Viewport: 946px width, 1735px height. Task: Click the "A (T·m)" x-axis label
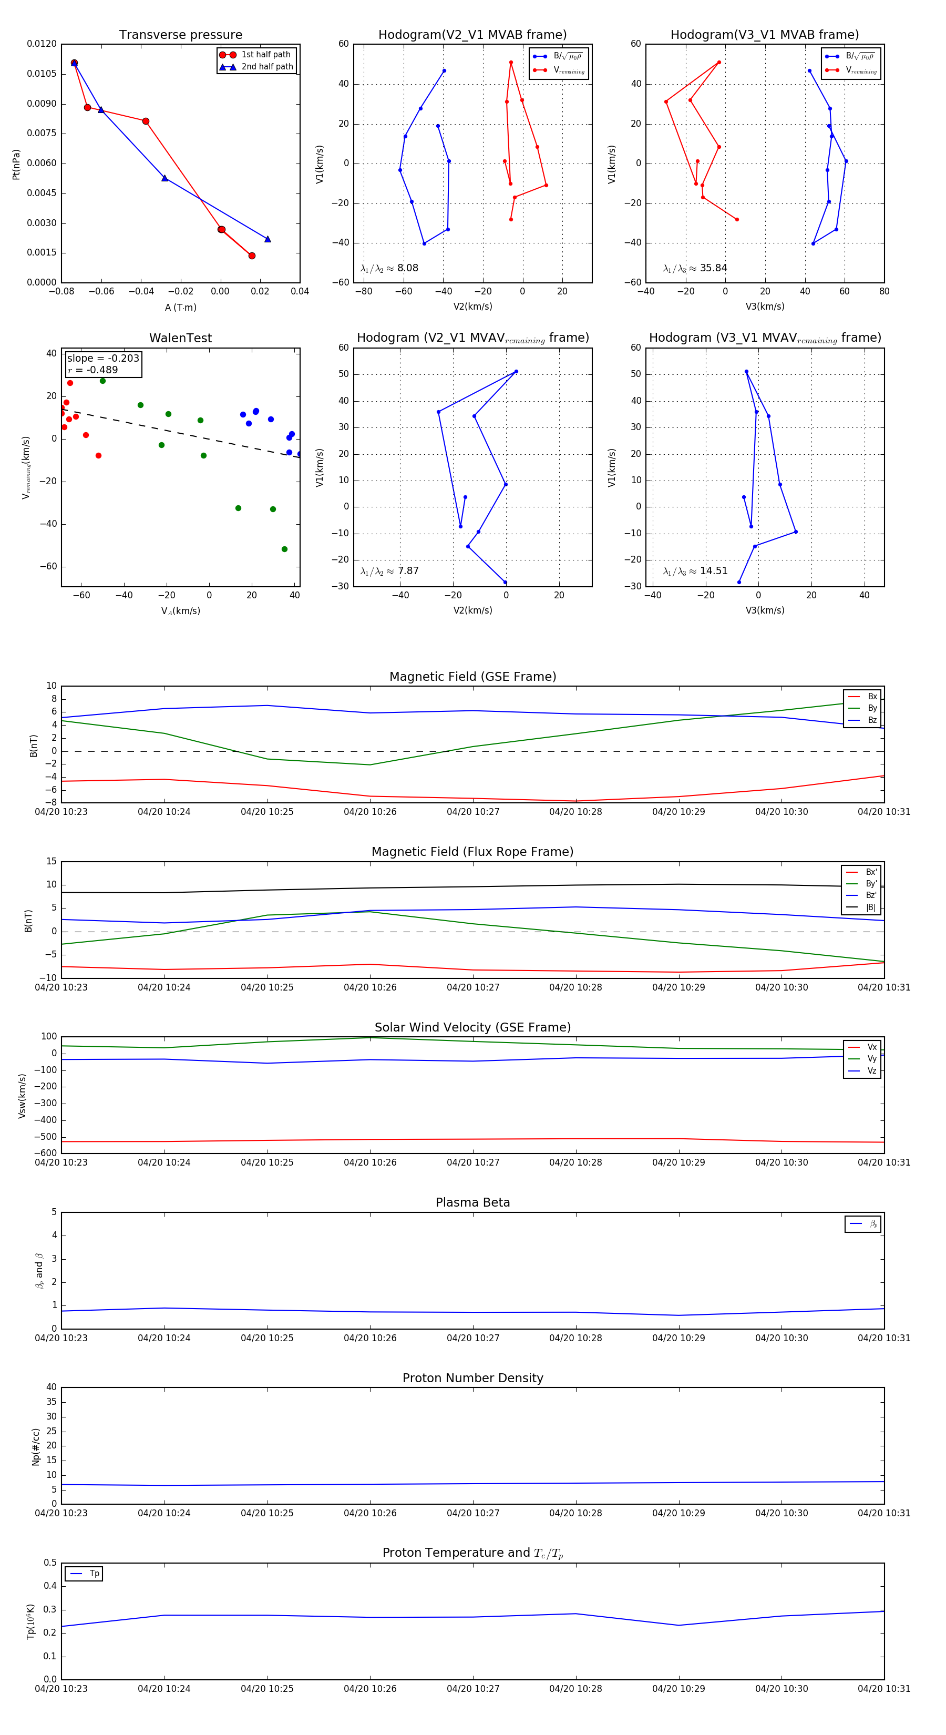tap(180, 307)
